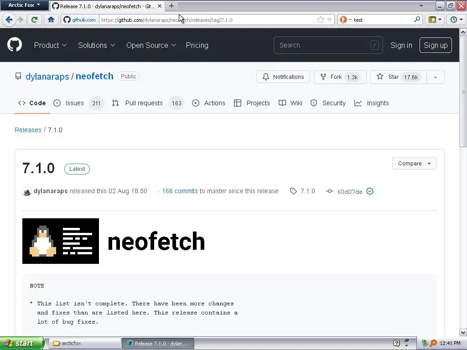Screen dimensions: 467x350
Task: Open the Wiki tab
Action: click(291, 103)
